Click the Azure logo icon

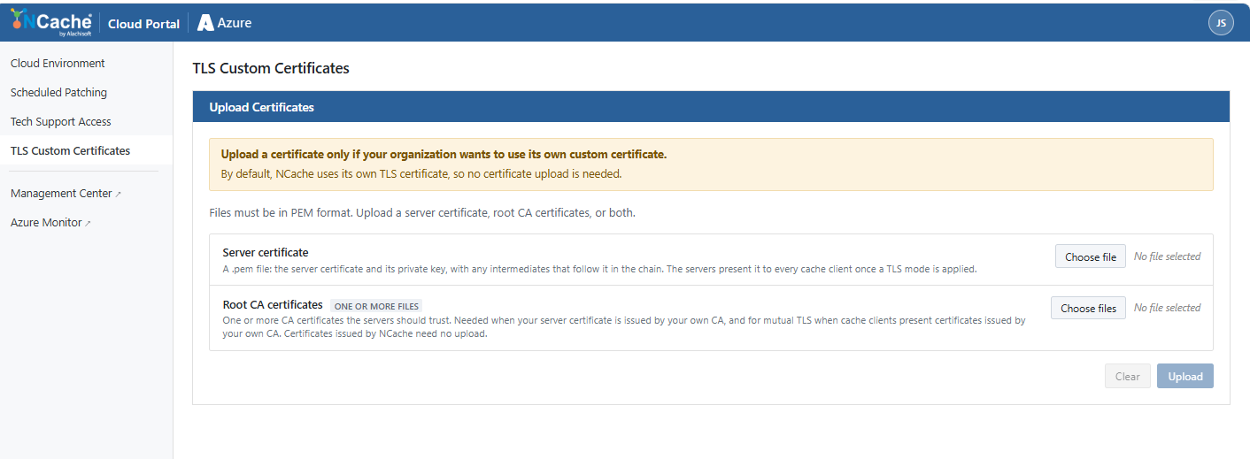(x=205, y=23)
